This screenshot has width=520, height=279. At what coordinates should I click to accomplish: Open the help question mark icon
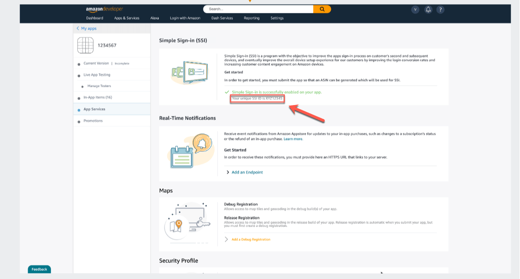click(440, 10)
